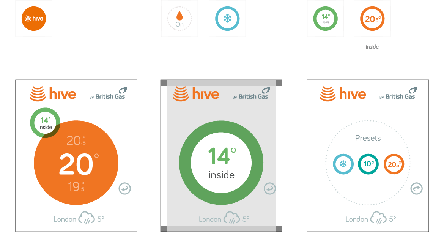Click the small green 14° icon in top row
The height and width of the screenshot is (243, 444).
(325, 18)
